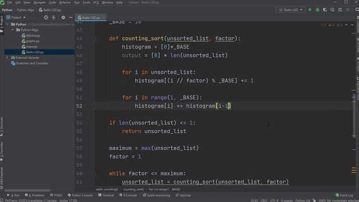Open the Edit menu
Image resolution: width=359 pixels, height=202 pixels.
[18, 2]
